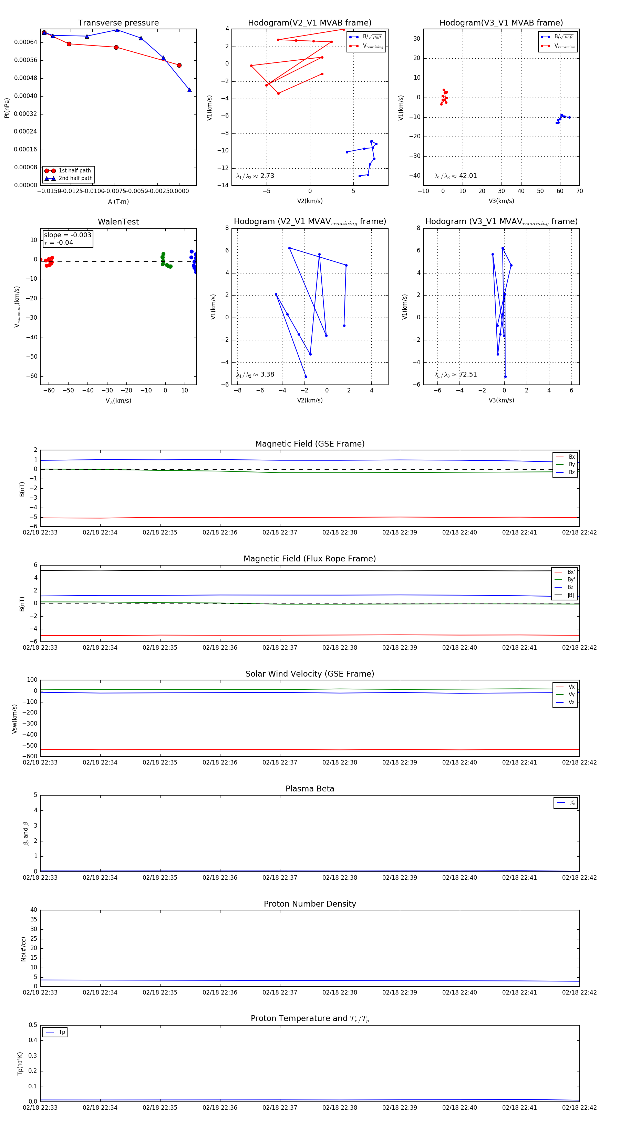Click the 'Np(#/cc)' y-axis label
This screenshot has width=620, height=1138.
coord(24,948)
